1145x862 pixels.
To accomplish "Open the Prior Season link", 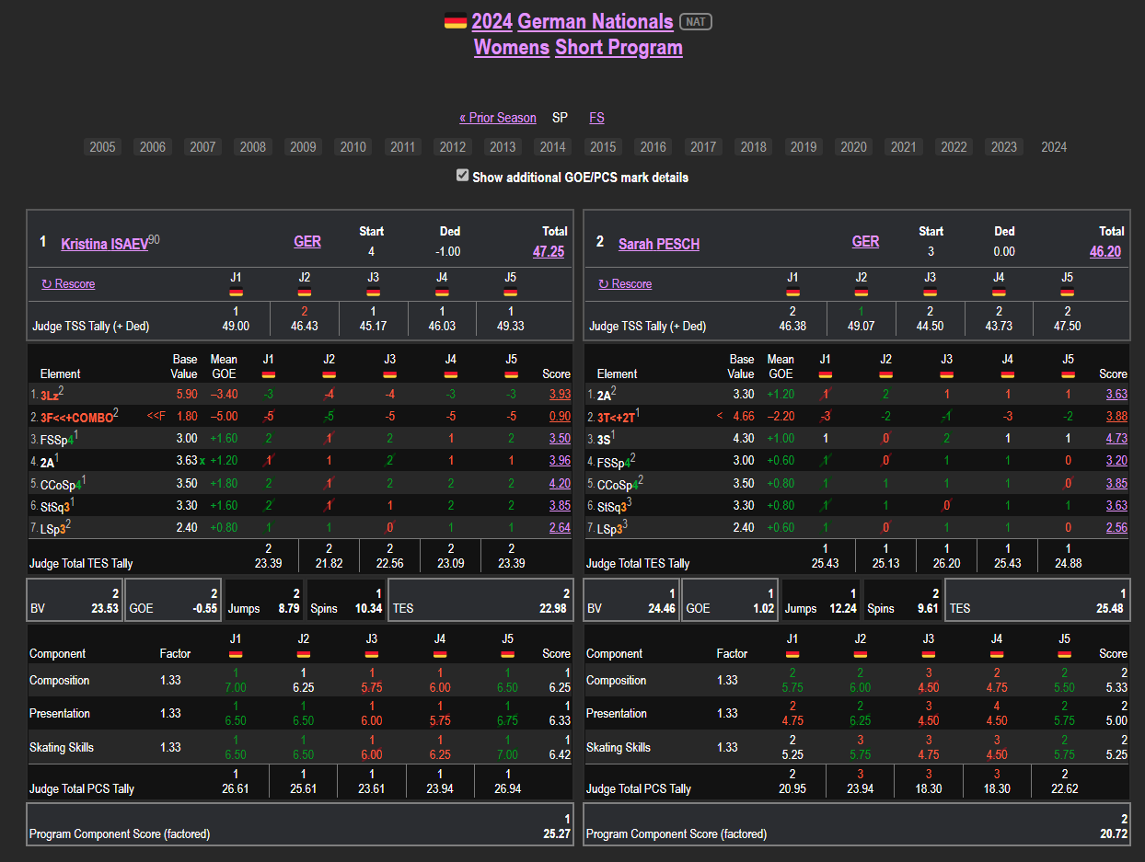I will click(497, 118).
